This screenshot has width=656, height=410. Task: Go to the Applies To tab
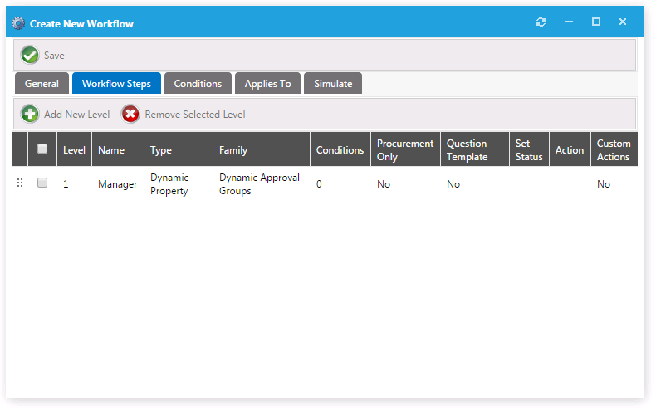coord(267,84)
